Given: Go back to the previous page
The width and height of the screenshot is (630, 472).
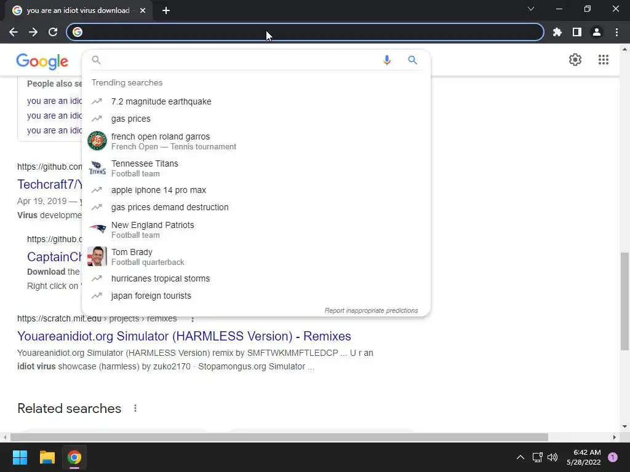Looking at the screenshot, I should [14, 32].
